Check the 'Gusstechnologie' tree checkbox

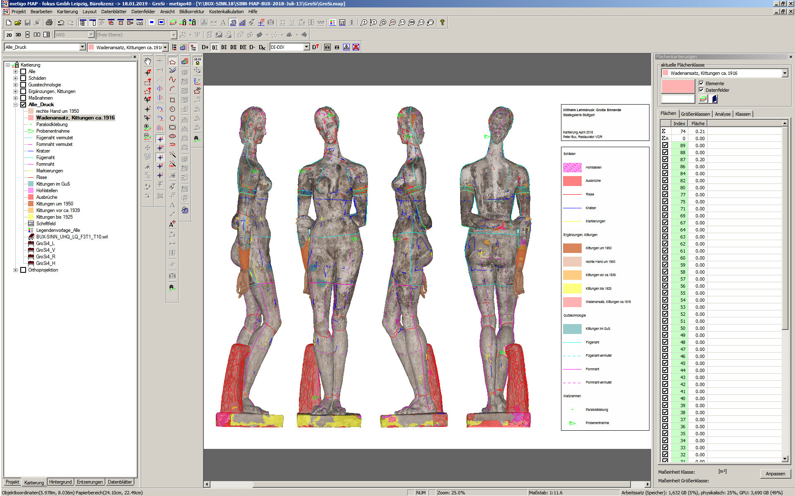click(x=23, y=85)
